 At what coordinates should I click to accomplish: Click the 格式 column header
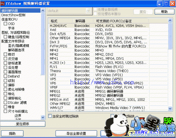(x=61, y=21)
